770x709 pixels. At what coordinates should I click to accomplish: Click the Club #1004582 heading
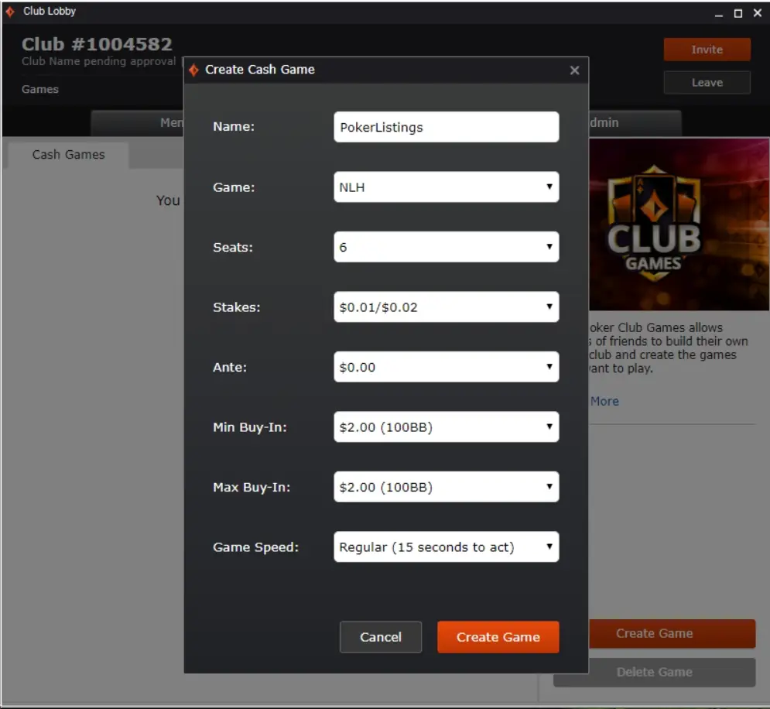coord(97,44)
